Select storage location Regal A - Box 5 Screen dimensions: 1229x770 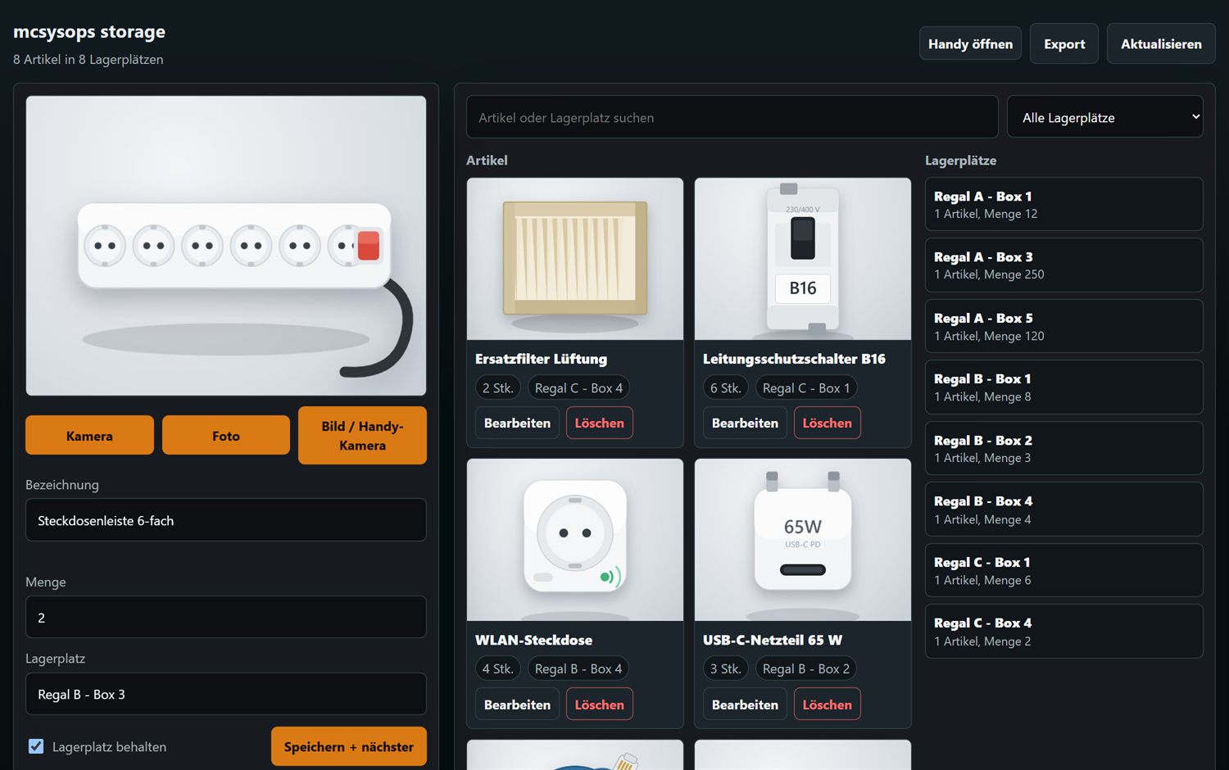(1063, 326)
